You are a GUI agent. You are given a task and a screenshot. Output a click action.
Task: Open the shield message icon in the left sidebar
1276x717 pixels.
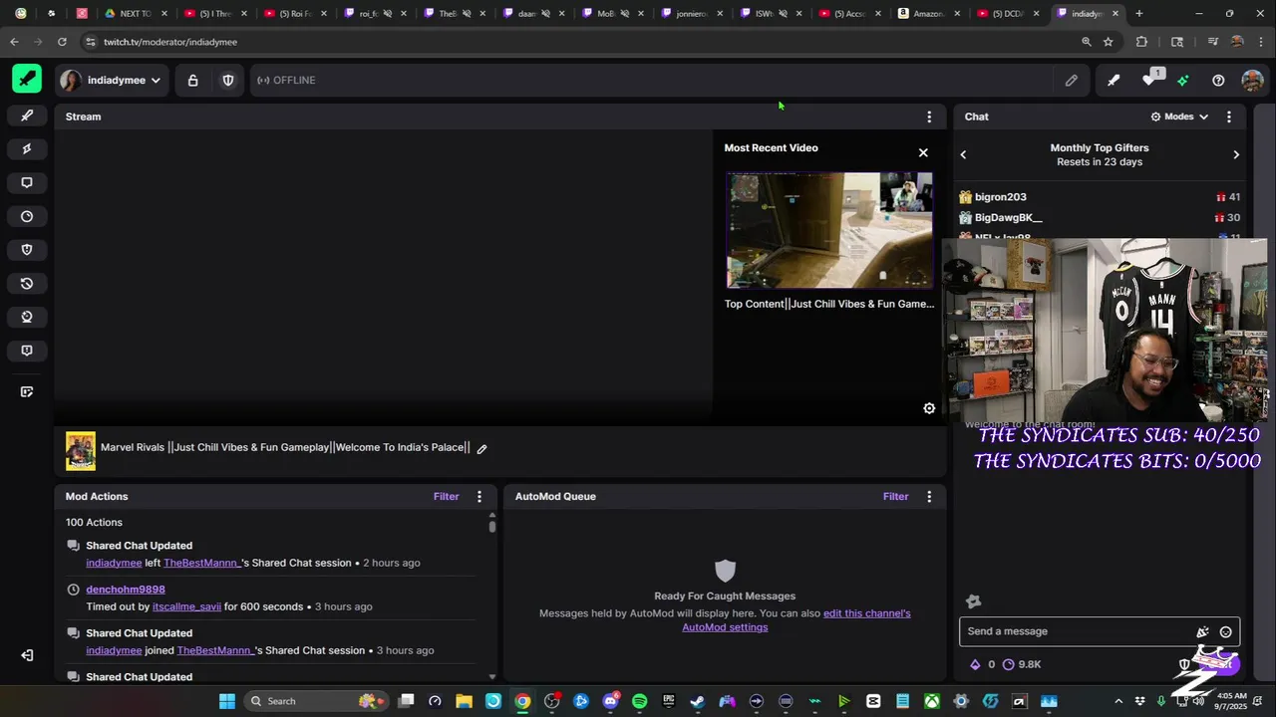point(27,351)
